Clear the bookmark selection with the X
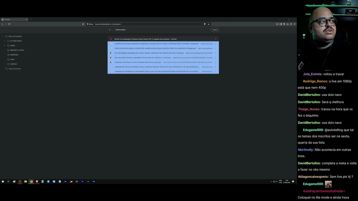Image resolution: width=358 pixels, height=201 pixels. pyautogui.click(x=110, y=30)
